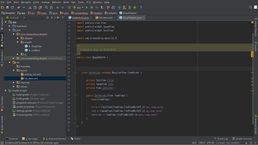This screenshot has width=258, height=145.
Task: Select ListItem class in project tree
Action: 36,50
